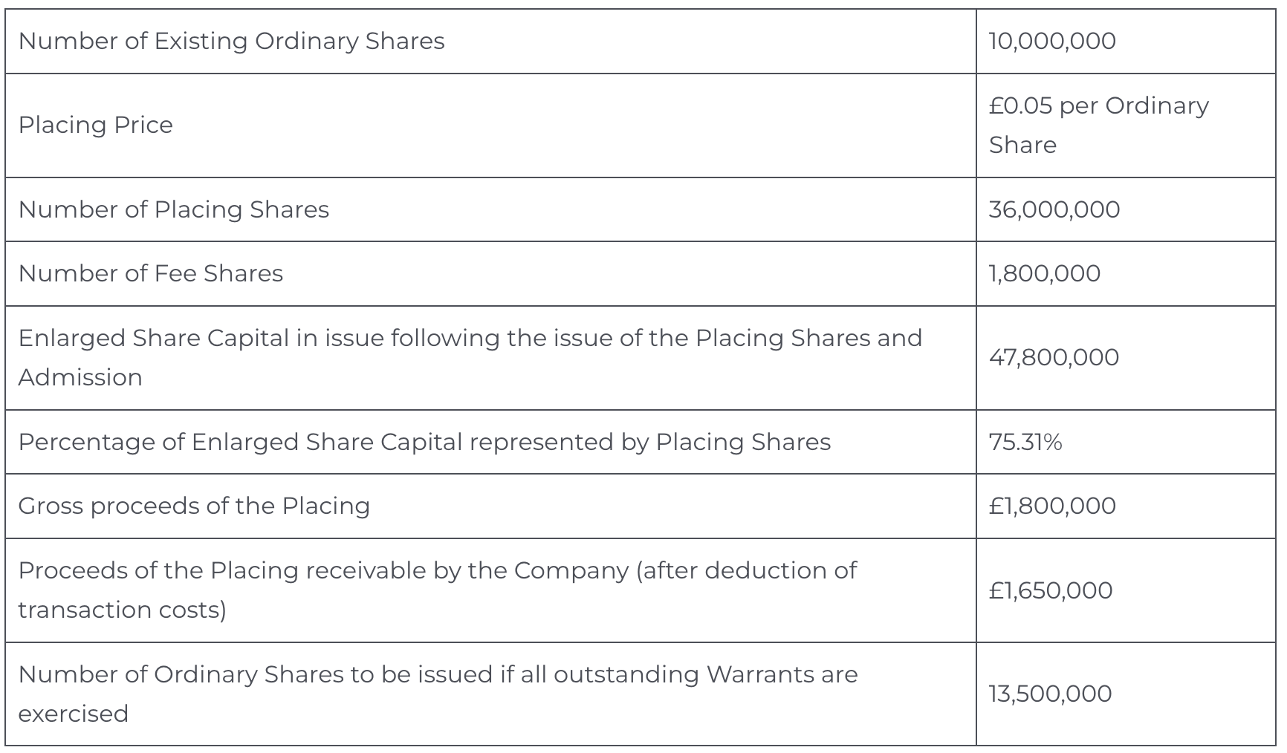The image size is (1287, 753).
Task: Select the 13,500,000 value cell
Action: pyautogui.click(x=1050, y=694)
